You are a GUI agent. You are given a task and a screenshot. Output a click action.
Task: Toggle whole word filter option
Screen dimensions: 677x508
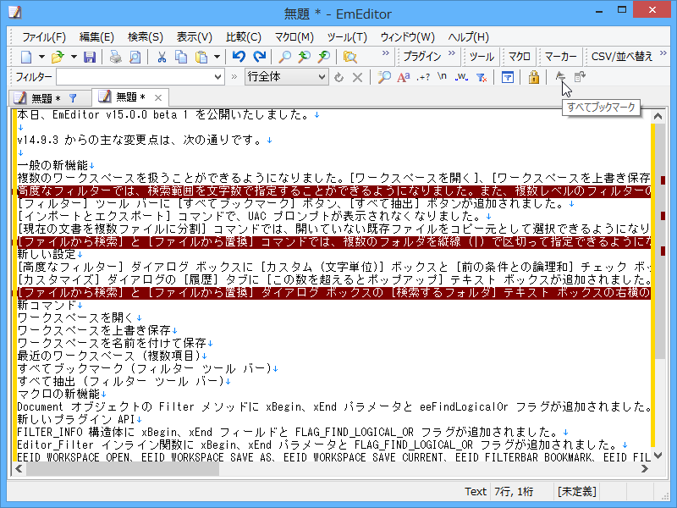point(461,77)
